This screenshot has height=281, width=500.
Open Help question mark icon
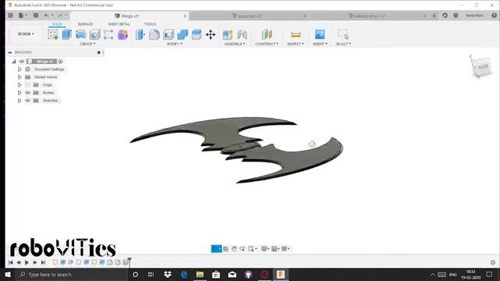[x=494, y=16]
